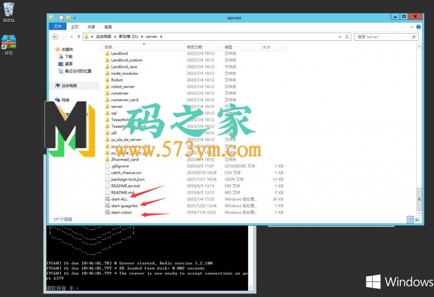Image resolution: width=434 pixels, height=297 pixels.
Task: Click file list scrollbar down arrow
Action: tap(419, 213)
